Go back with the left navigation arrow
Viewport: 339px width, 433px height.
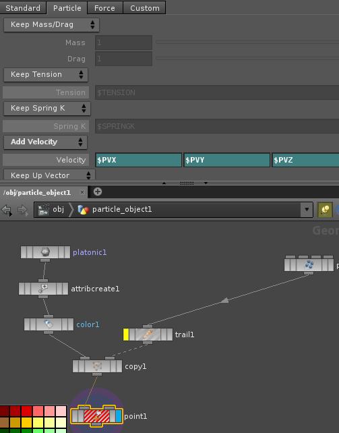point(7,210)
